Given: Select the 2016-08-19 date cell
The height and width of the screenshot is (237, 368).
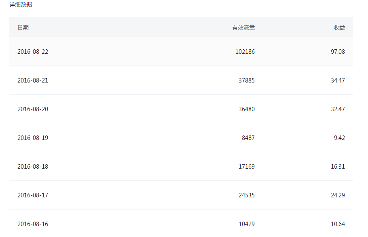Looking at the screenshot, I should 33,138.
